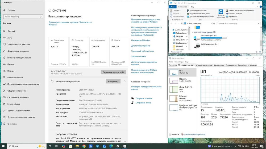Screen dimensions: 266x149
Task: Click Добавить сетевое расположение
Action: coord(201,16)
